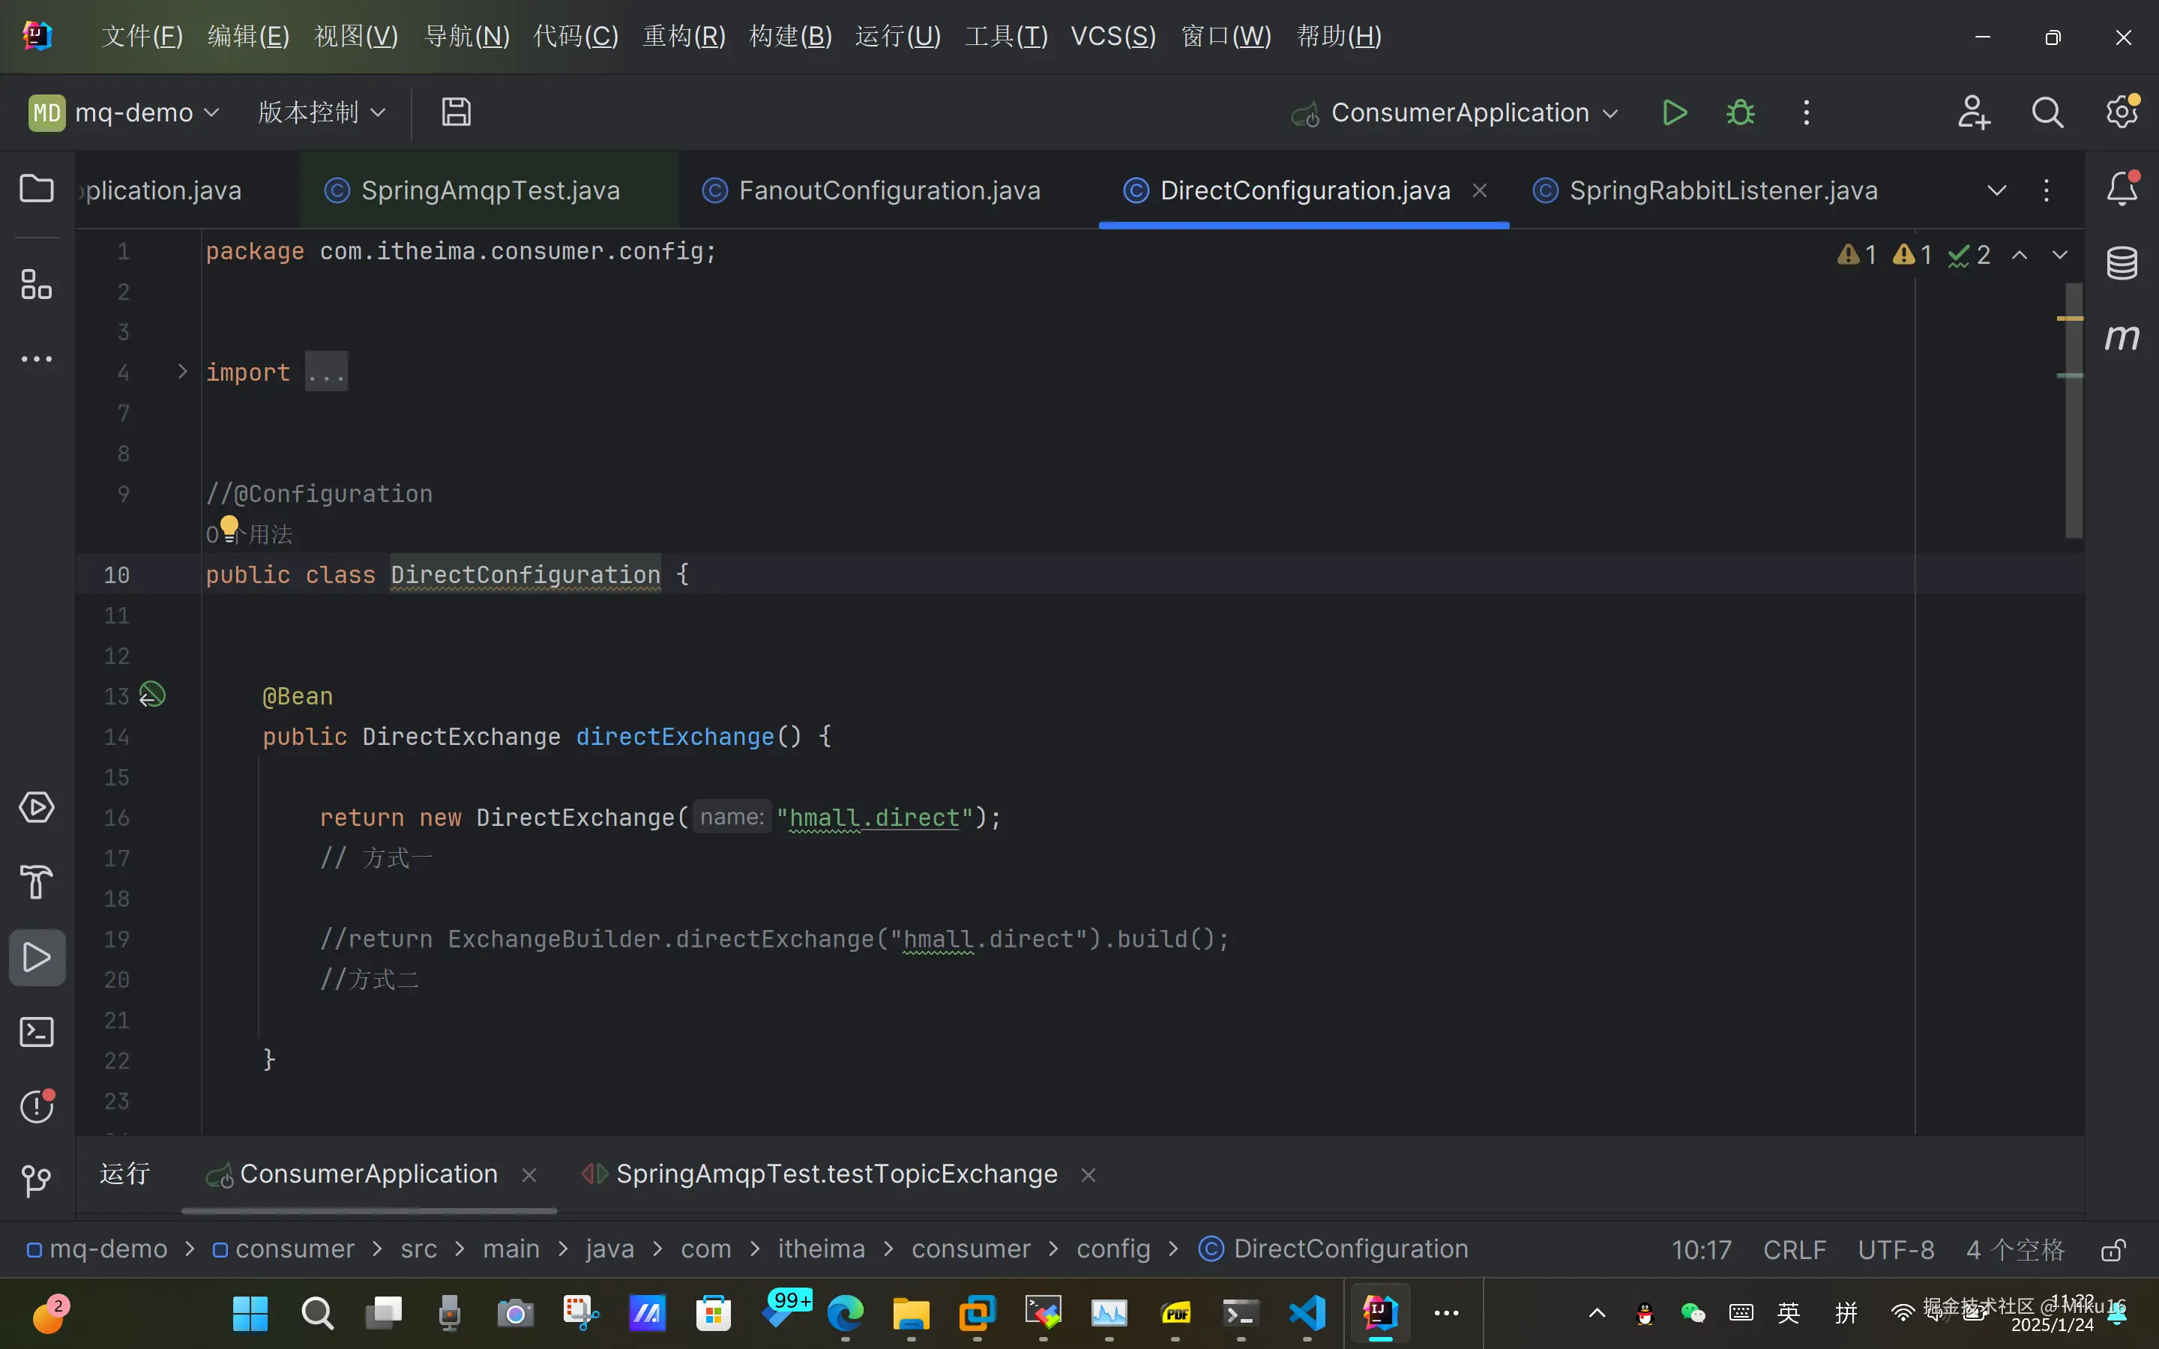Screen dimensions: 2159x1349
Task: Open the Problems tool window icon
Action: tap(37, 1106)
